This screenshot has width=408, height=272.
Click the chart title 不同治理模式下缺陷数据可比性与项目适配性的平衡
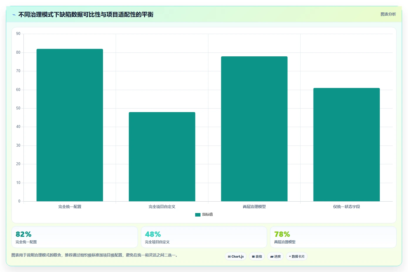[x=86, y=14]
